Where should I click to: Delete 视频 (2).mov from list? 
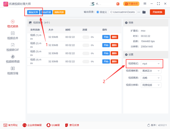[x=114, y=45]
